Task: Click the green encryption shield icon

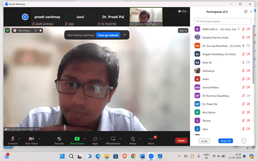Action: 7,30
